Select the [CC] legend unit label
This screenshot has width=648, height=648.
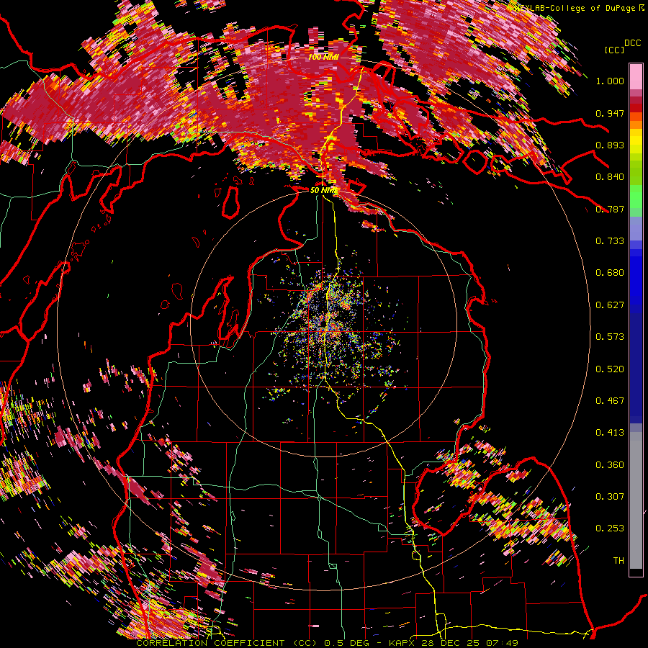(x=614, y=50)
